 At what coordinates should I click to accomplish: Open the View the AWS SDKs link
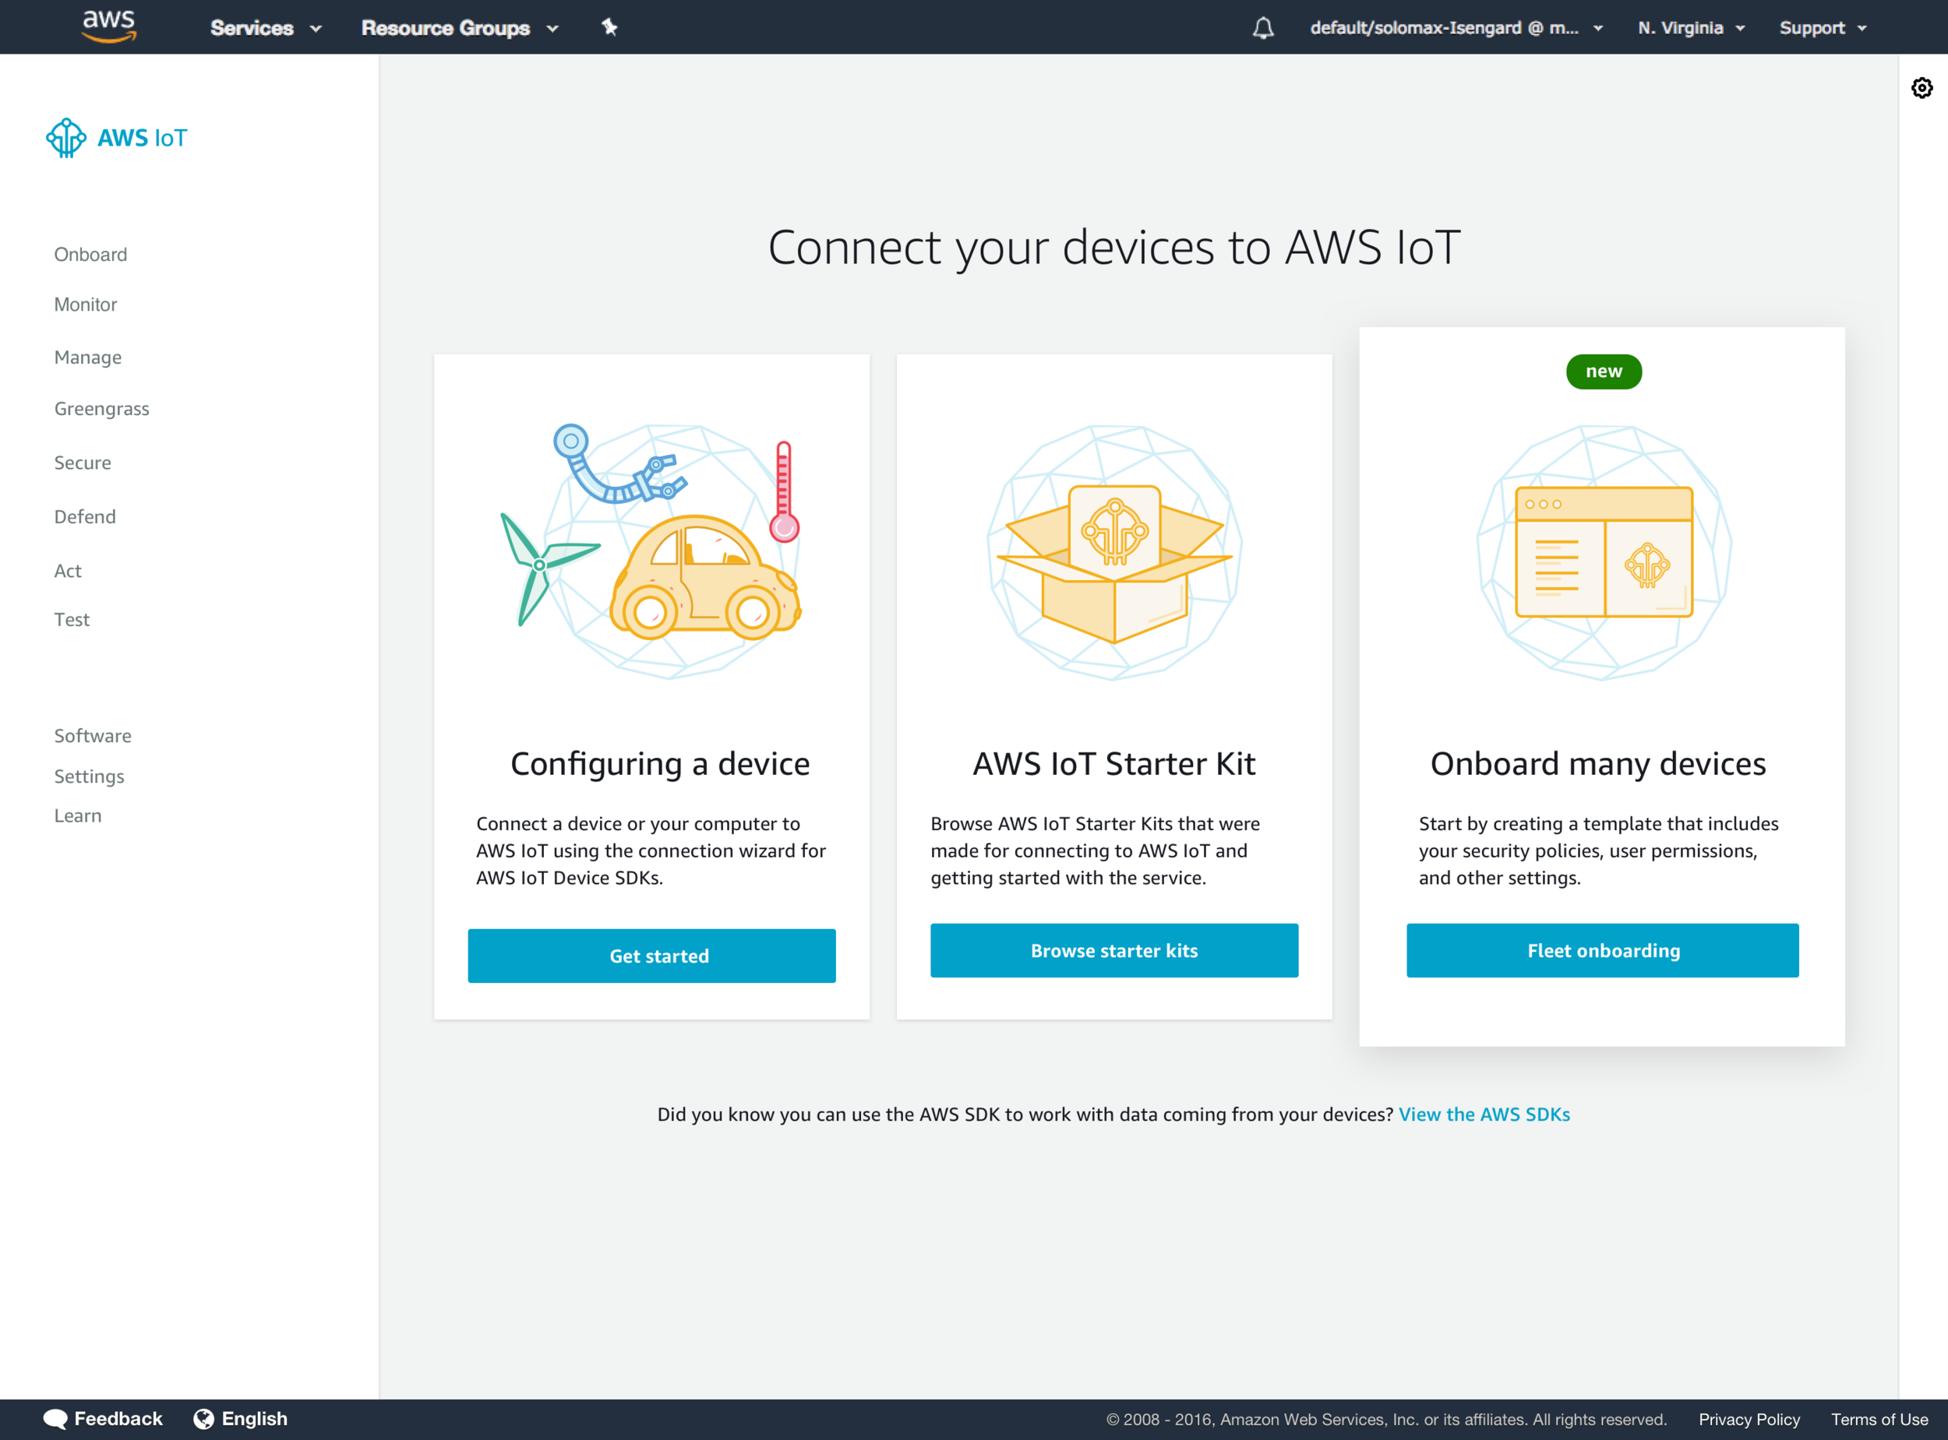(1484, 1115)
